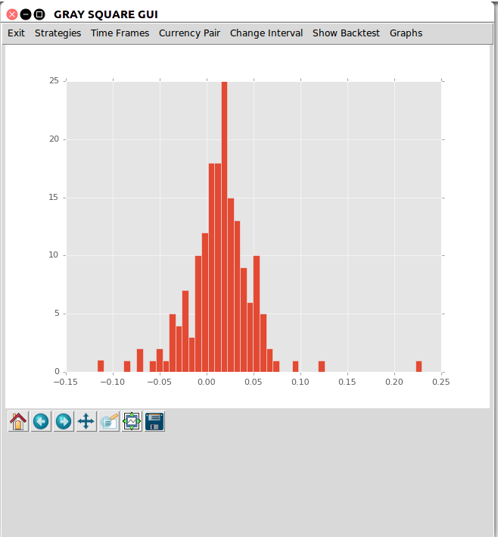
Task: Select the Pan axes cross-arrows tool
Action: tap(86, 421)
